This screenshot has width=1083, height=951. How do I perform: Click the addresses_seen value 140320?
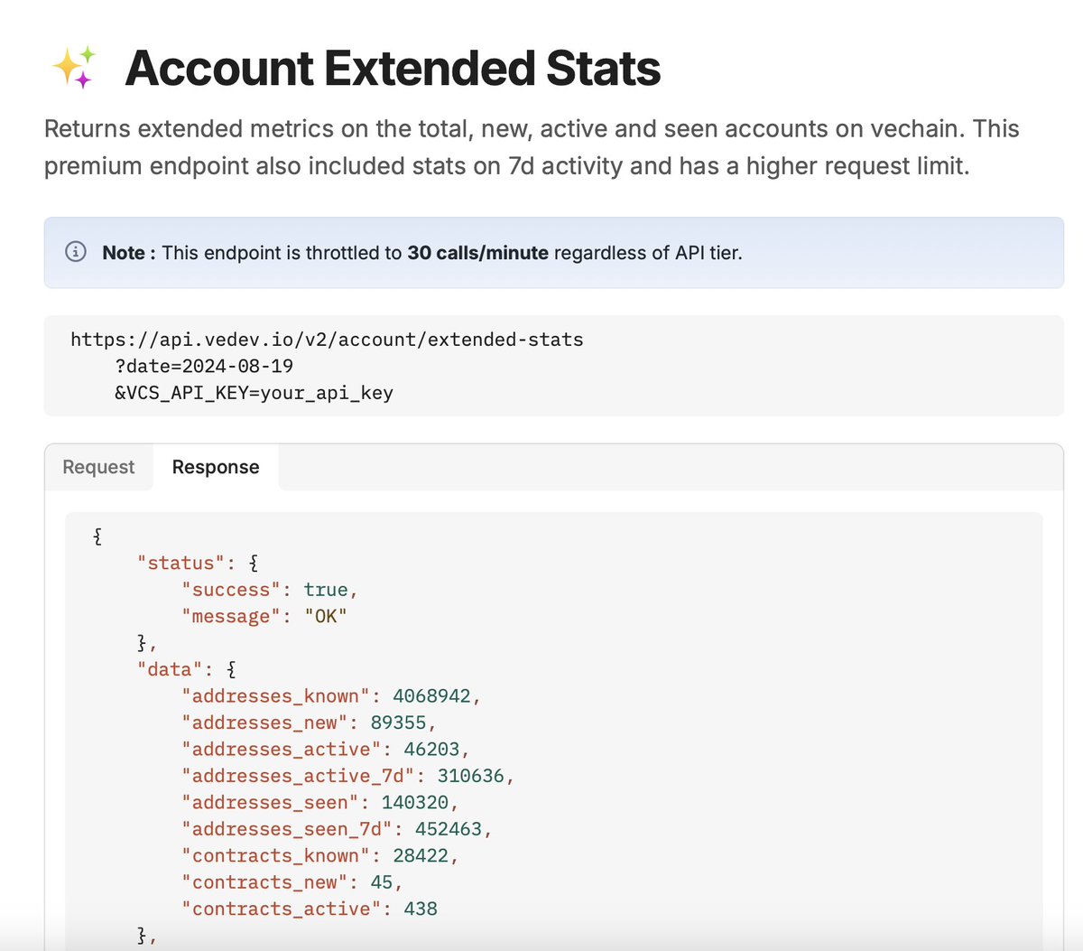coord(414,803)
